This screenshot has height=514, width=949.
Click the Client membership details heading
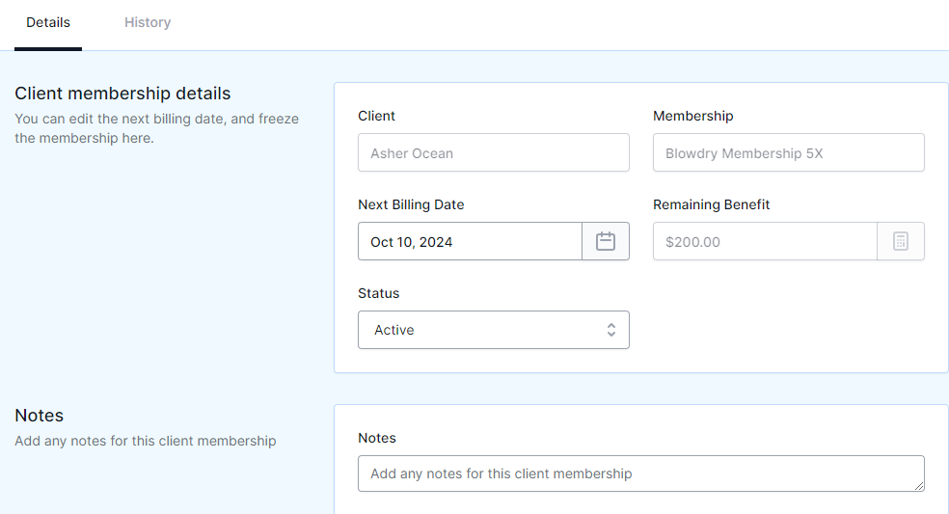click(122, 94)
